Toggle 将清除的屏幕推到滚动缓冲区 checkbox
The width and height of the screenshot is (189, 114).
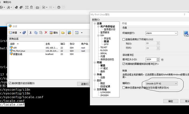tap(124, 64)
